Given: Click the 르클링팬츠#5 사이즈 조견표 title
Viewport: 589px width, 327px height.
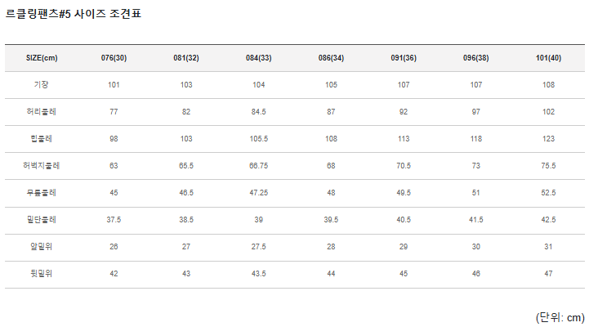Looking at the screenshot, I should coord(73,14).
